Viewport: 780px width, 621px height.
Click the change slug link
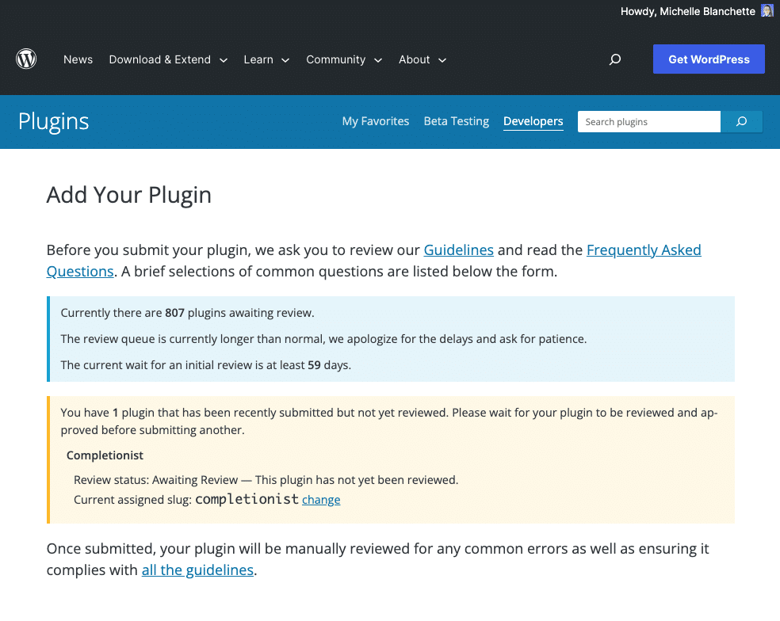coord(321,500)
